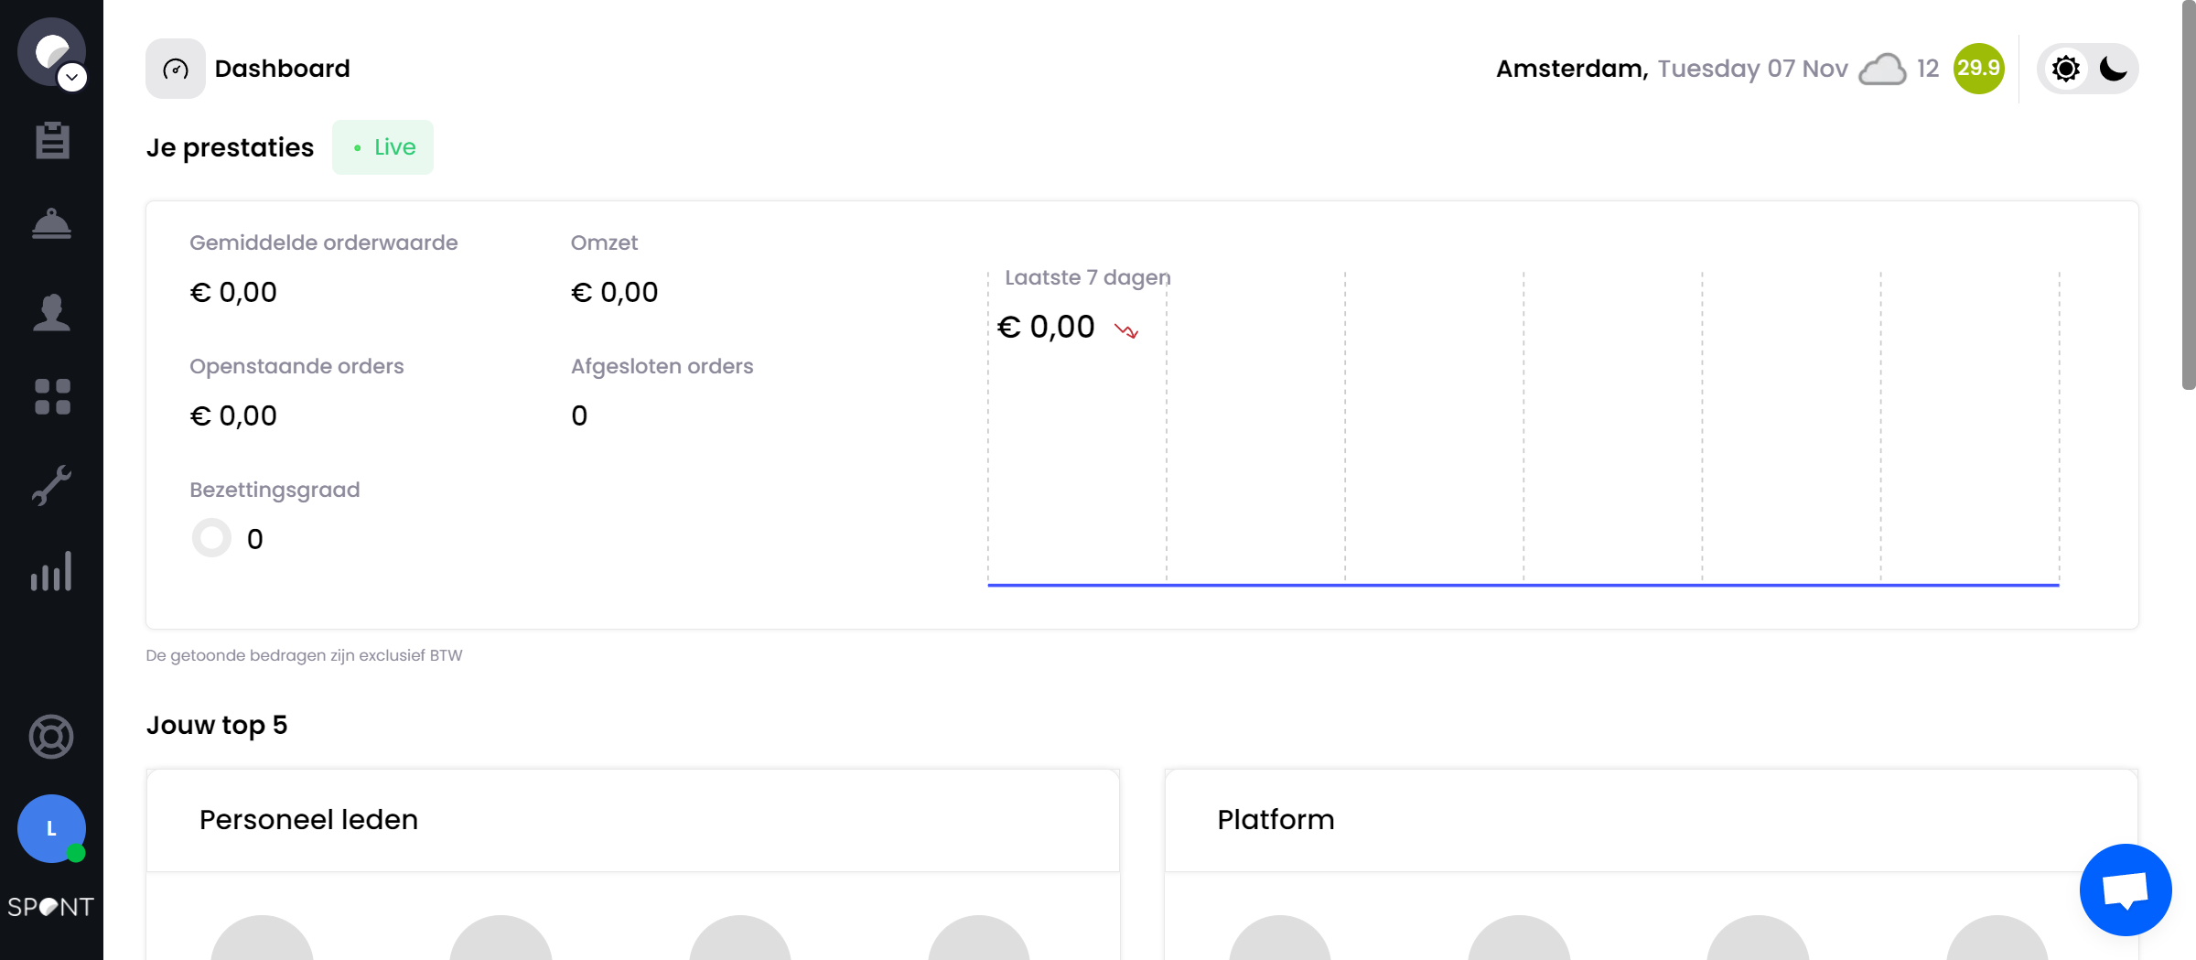The width and height of the screenshot is (2196, 960).
Task: Toggle the Live status badge
Action: [x=383, y=147]
